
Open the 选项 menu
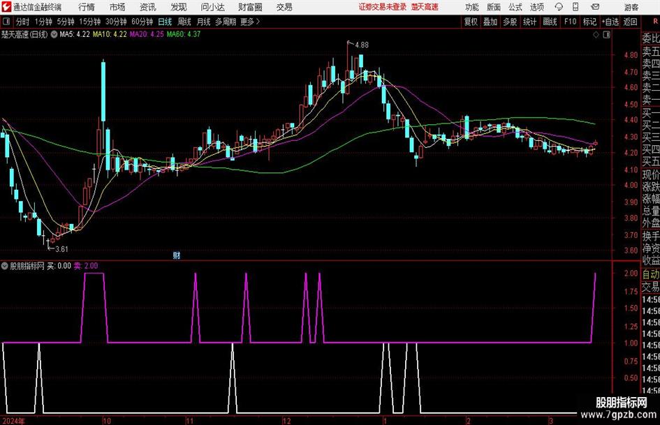coord(536,7)
